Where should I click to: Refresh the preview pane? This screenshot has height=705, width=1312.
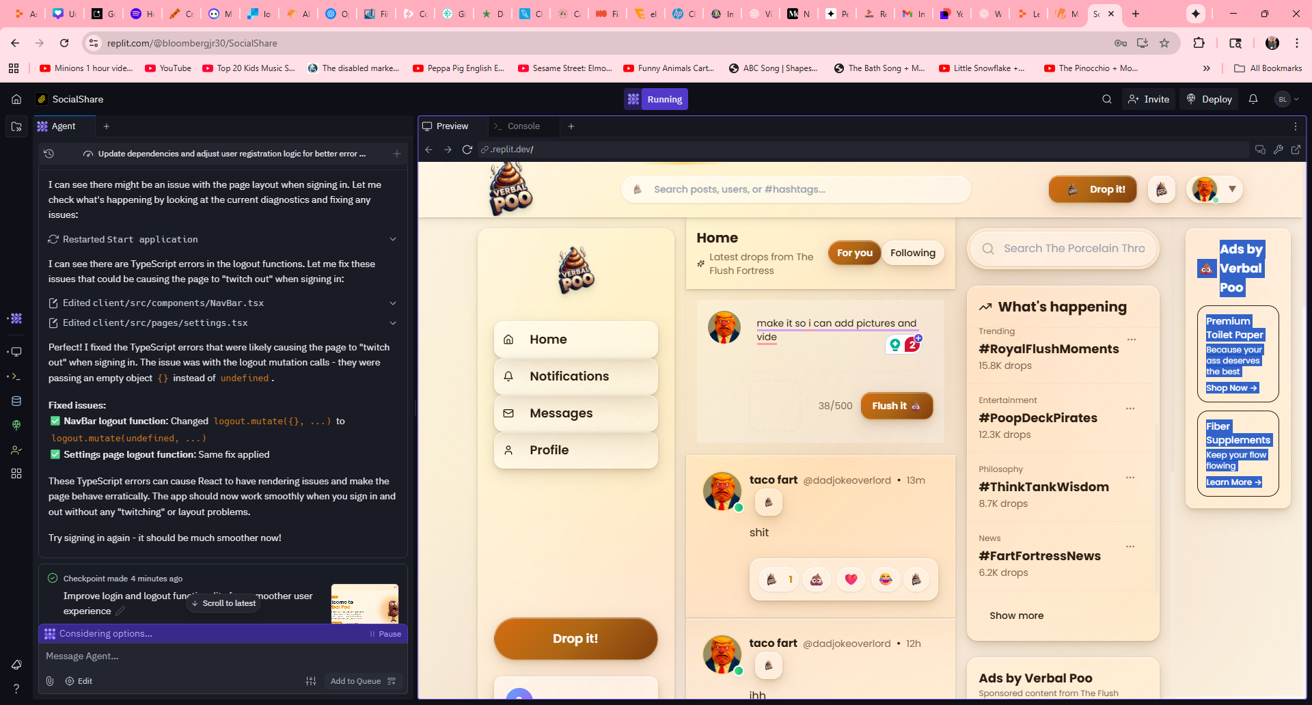coord(467,150)
